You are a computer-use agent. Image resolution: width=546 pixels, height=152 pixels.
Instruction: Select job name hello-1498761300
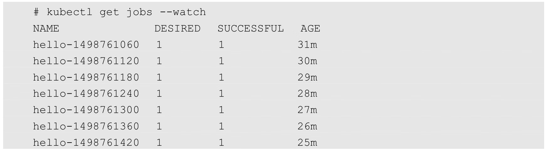[86, 110]
